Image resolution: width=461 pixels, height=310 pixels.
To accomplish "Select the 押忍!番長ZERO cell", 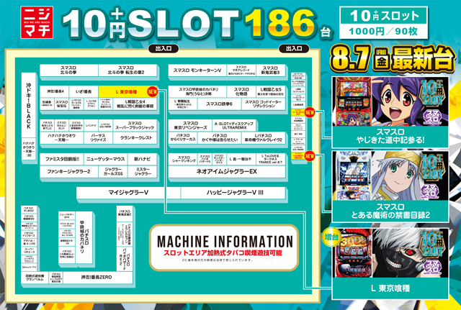I will 97,278.
